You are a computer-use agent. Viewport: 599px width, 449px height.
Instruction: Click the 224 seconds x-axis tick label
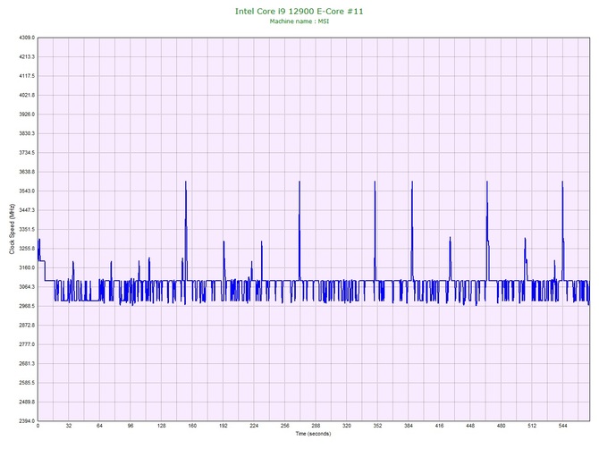[x=254, y=426]
